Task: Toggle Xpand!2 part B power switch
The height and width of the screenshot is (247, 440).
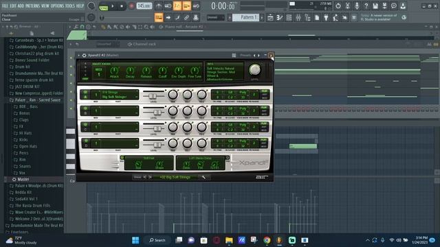Action: click(85, 108)
